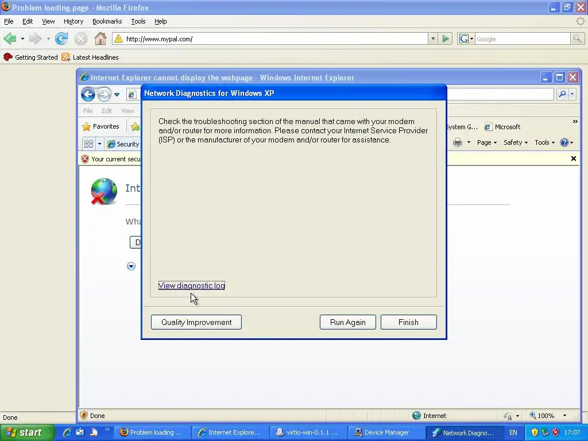Screen dimensions: 588x441
Task: Click the Firefox Forward arrow button
Action: pyautogui.click(x=35, y=38)
